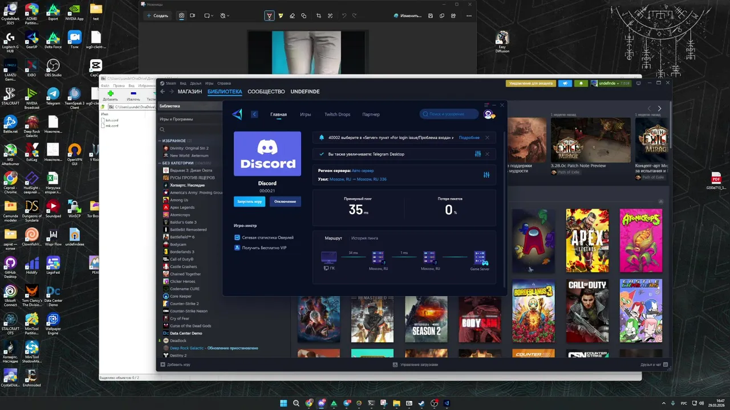
Task: Click the Borderlands 3 cover in Steam
Action: click(533, 310)
